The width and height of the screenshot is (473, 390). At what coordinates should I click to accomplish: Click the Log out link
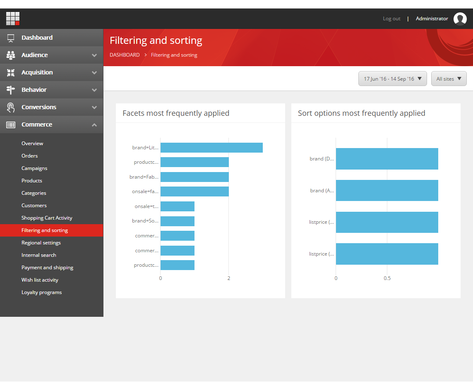tap(391, 19)
